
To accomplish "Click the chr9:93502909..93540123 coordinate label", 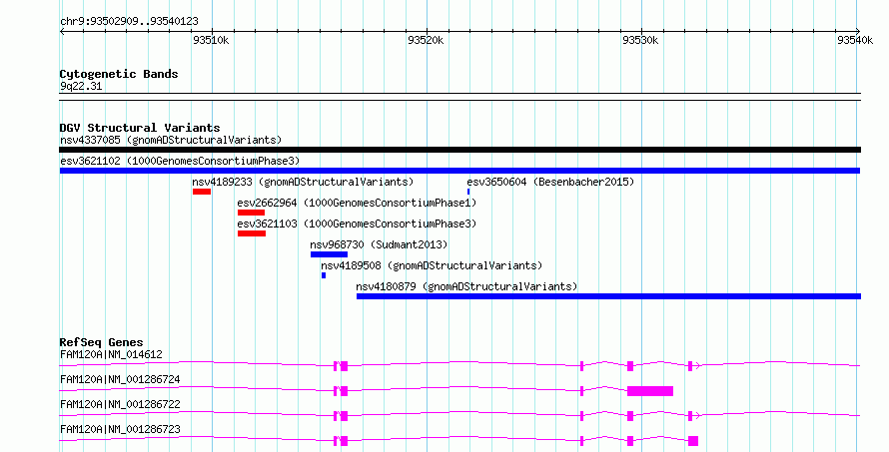I will coord(129,21).
